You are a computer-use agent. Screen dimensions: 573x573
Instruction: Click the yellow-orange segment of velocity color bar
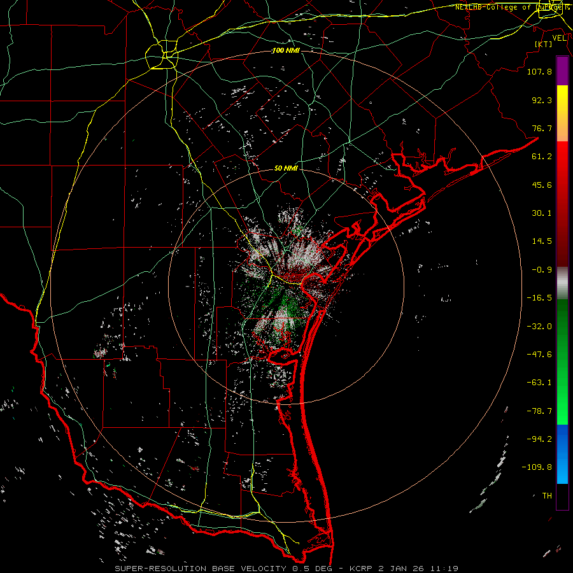(562, 113)
